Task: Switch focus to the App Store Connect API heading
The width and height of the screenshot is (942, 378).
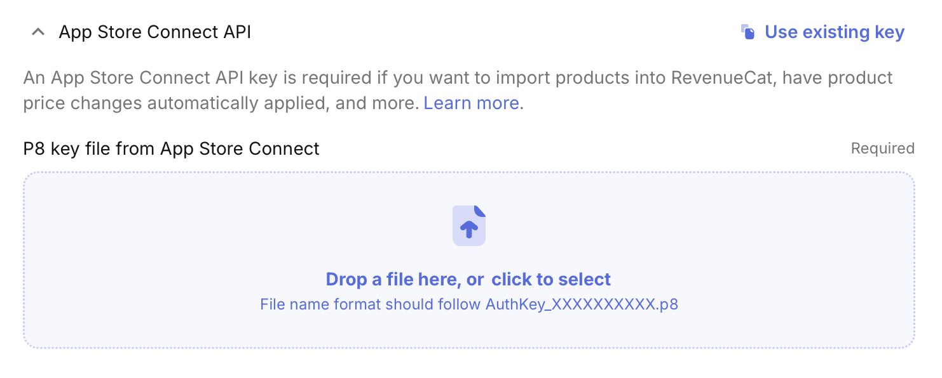Action: (156, 31)
